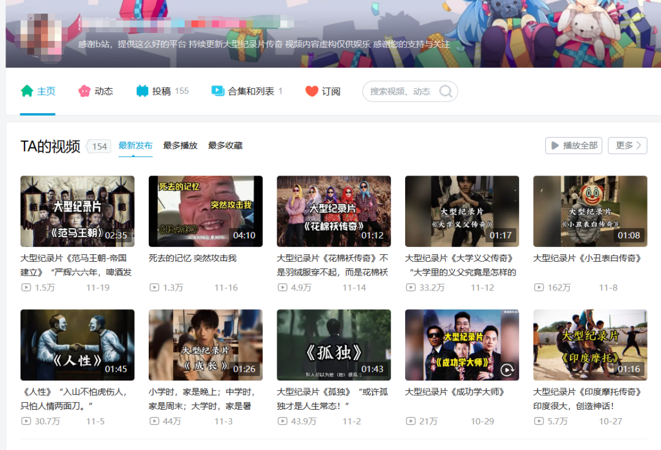Screen dimensions: 661x450
Task: Open title link 大型纪录片《孤独》
Action: (332, 399)
